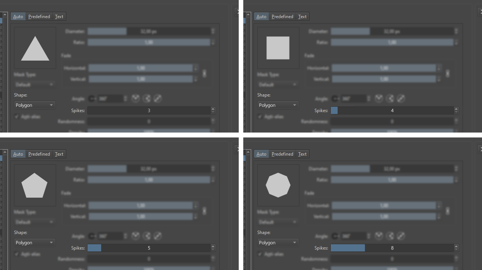Click stepper arrows of Spikes 5 field
Viewport: 482px width, 270px height.
pos(213,248)
